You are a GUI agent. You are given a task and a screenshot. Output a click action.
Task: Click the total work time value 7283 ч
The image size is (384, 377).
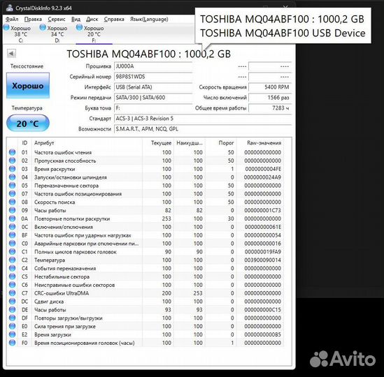270,108
